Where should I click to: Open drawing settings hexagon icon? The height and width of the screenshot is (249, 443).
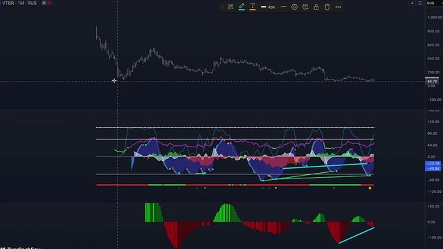pyautogui.click(x=294, y=7)
